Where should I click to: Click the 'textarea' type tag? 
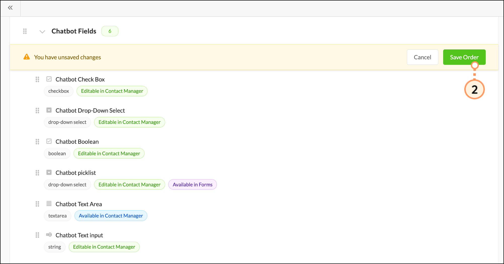click(58, 216)
